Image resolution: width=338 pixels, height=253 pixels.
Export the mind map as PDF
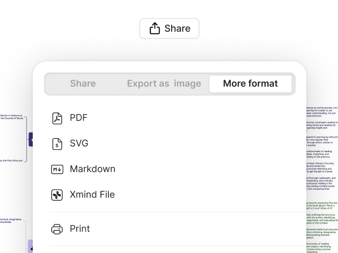pos(79,118)
